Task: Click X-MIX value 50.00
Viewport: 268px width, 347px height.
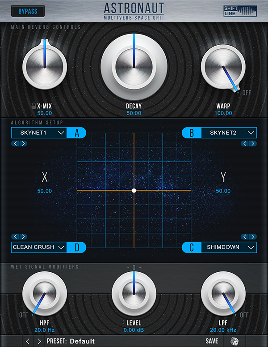Action: click(45, 113)
